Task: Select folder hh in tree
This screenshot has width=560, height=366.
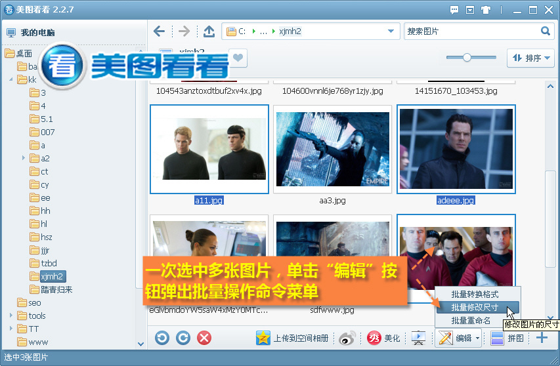Action: point(40,211)
